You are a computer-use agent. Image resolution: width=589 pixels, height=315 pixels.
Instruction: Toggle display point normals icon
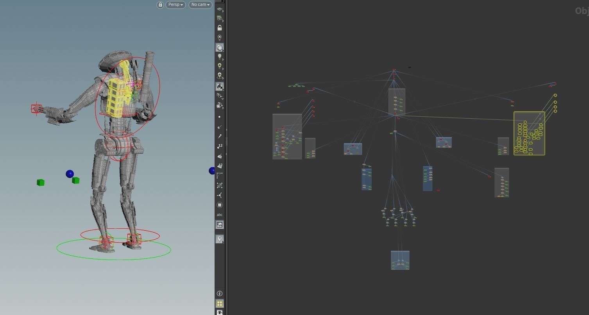(220, 126)
